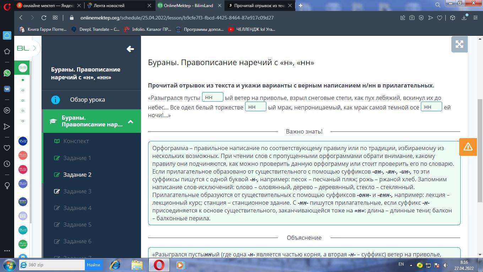Open the dropdown after "торжестве"
483x272 pixels.
click(x=255, y=107)
